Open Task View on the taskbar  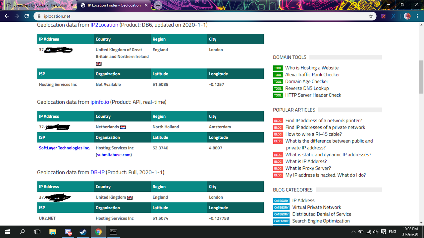click(x=37, y=232)
